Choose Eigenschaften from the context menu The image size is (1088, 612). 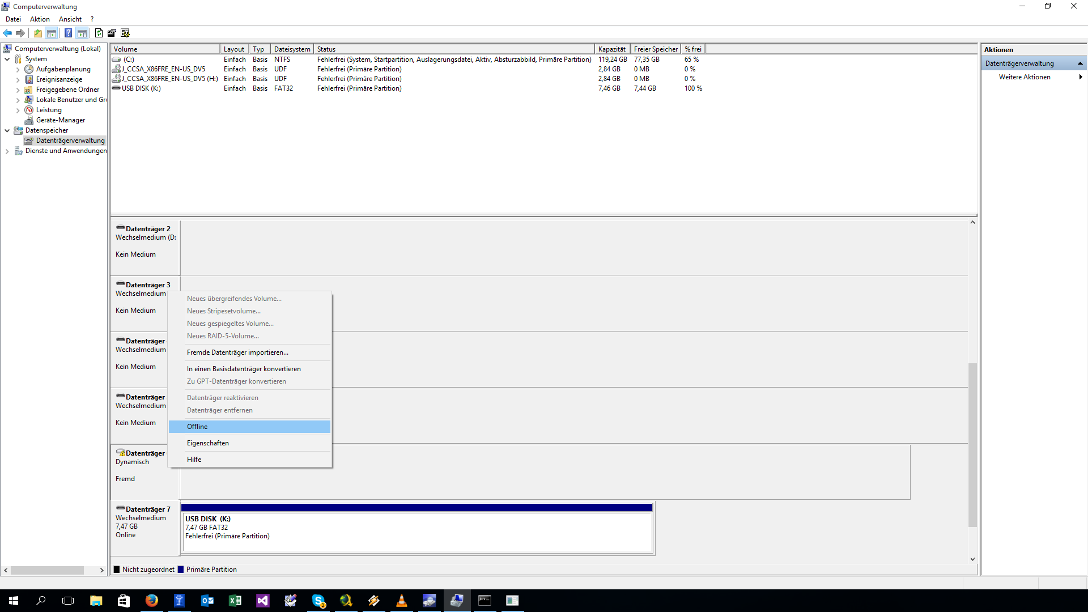[x=208, y=443]
